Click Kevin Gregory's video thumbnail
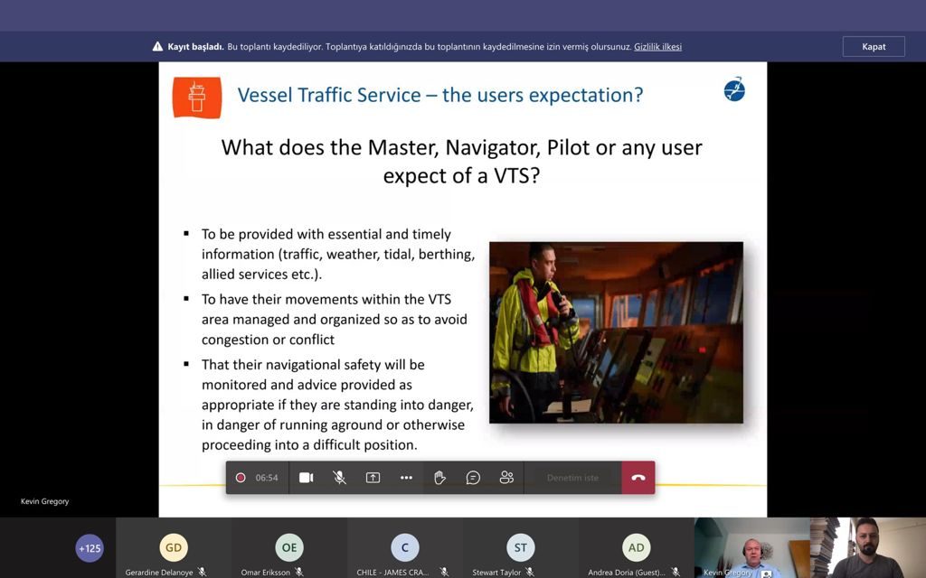 pos(751,545)
